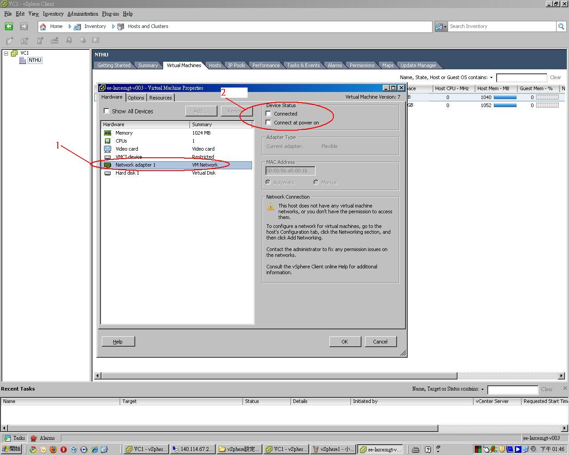This screenshot has width=569, height=455.
Task: Click the green back navigation arrow
Action: pos(9,27)
